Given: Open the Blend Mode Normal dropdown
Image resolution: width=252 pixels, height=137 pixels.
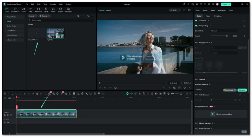Looking at the screenshot, I should click(x=224, y=31).
